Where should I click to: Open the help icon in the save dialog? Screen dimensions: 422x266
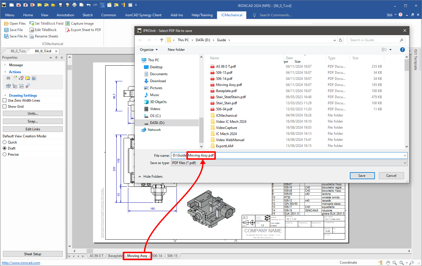(x=403, y=50)
